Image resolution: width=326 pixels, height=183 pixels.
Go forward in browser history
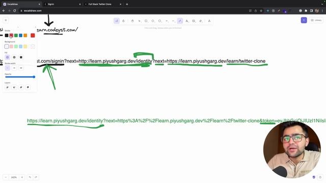click(9, 11)
